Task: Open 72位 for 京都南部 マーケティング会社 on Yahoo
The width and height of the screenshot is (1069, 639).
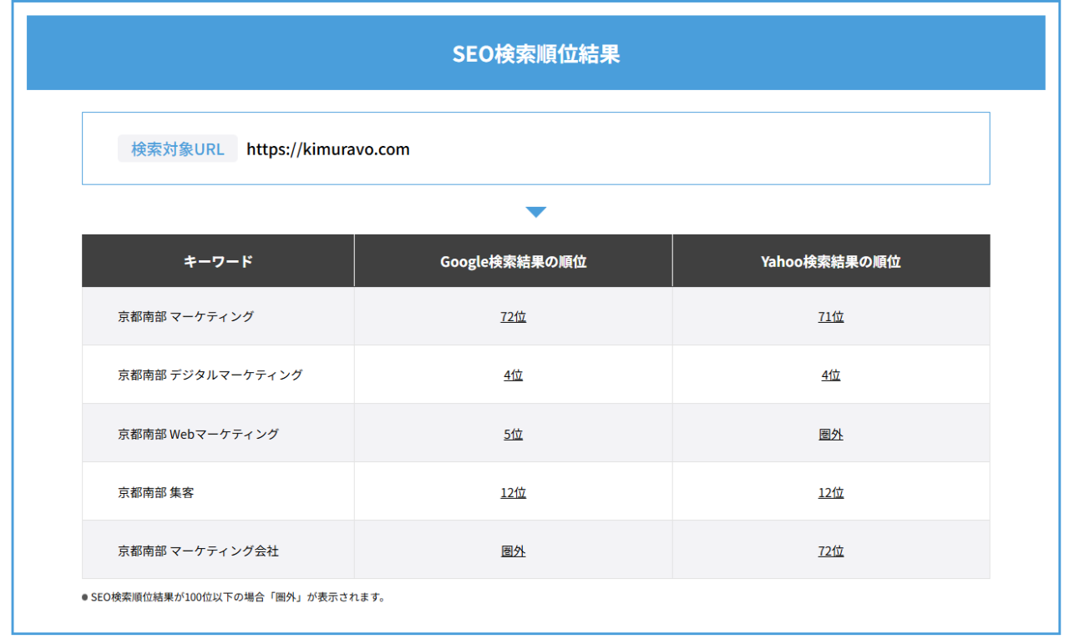Action: 831,550
